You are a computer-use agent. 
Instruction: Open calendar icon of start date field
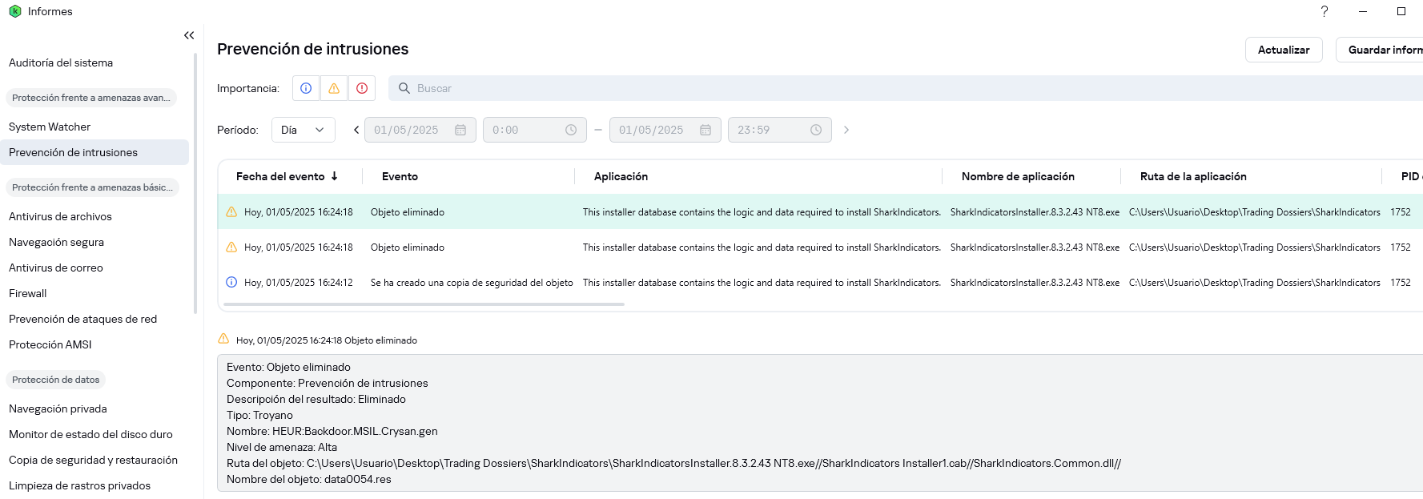[x=460, y=130]
